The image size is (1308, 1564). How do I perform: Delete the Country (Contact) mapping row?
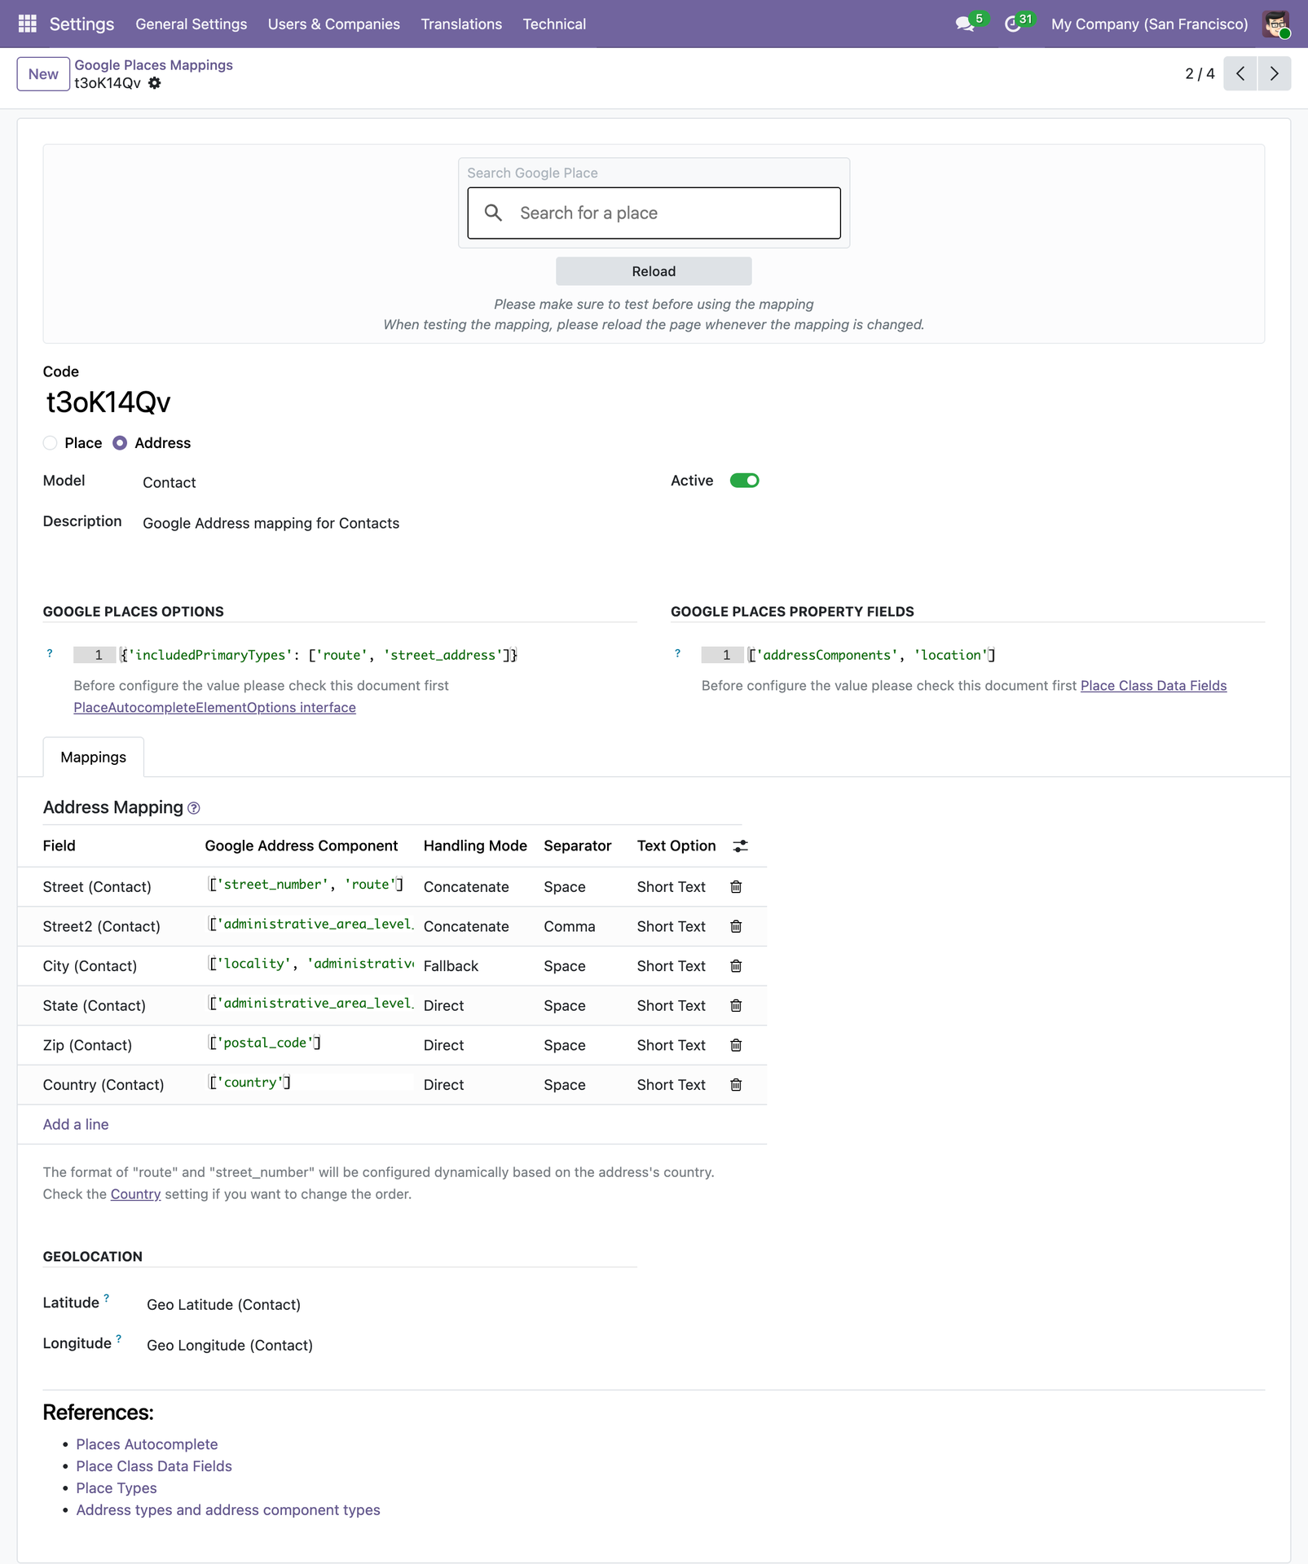736,1085
